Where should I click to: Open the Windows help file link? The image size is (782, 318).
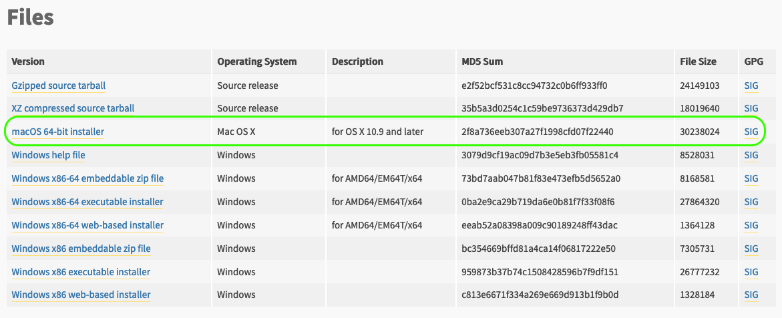(x=49, y=155)
